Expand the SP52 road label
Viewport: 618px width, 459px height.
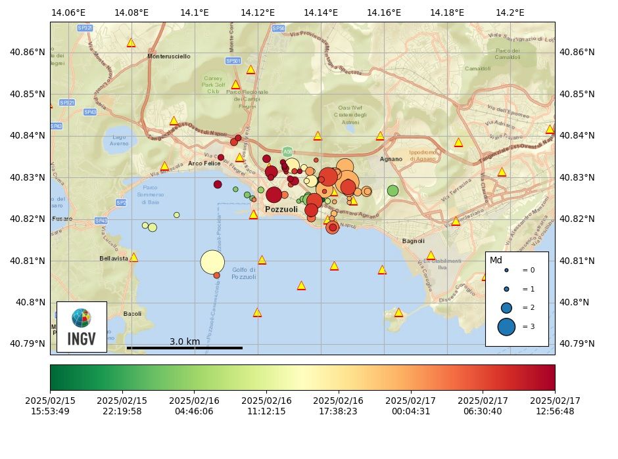[121, 202]
